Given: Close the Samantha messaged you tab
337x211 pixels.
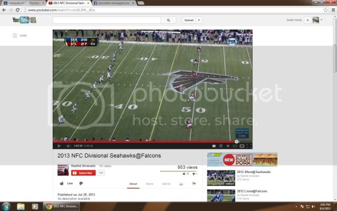Looking at the screenshot, I should (133, 3).
